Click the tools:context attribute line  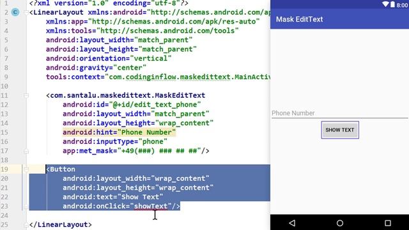pos(158,77)
